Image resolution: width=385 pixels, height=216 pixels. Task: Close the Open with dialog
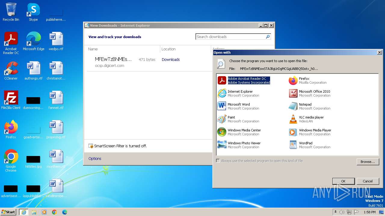click(379, 52)
